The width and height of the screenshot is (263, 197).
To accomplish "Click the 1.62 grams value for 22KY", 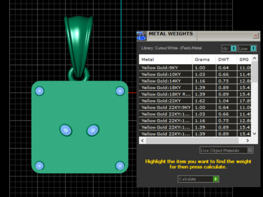I will click(200, 101).
